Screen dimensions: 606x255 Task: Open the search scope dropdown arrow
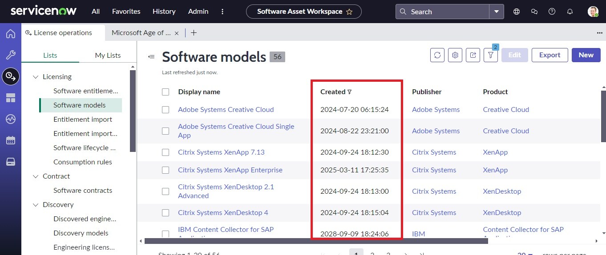coord(497,12)
